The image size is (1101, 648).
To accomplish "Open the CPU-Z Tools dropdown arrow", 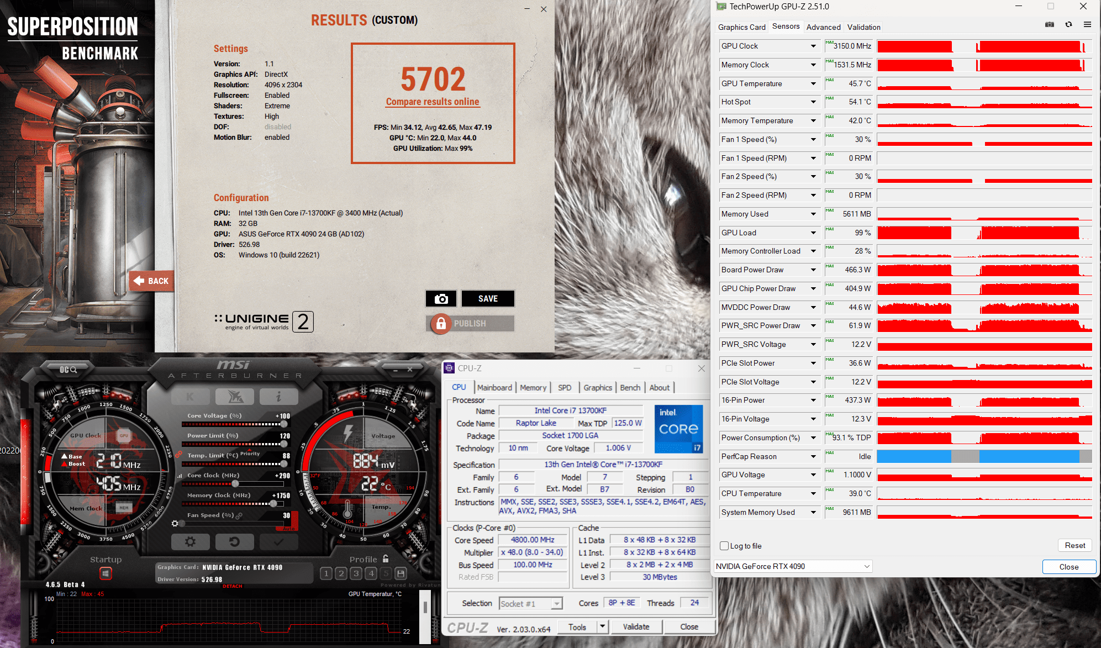I will 603,626.
